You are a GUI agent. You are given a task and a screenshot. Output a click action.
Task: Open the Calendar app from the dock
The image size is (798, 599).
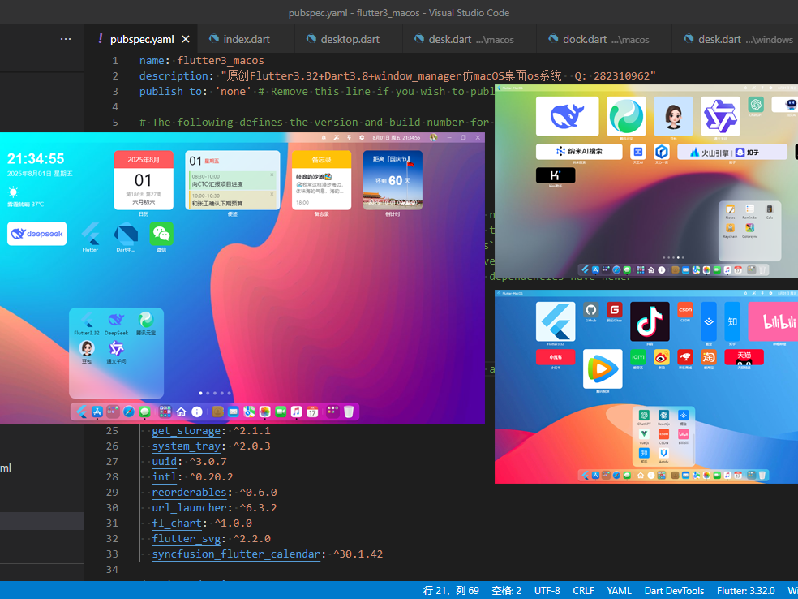pos(313,412)
